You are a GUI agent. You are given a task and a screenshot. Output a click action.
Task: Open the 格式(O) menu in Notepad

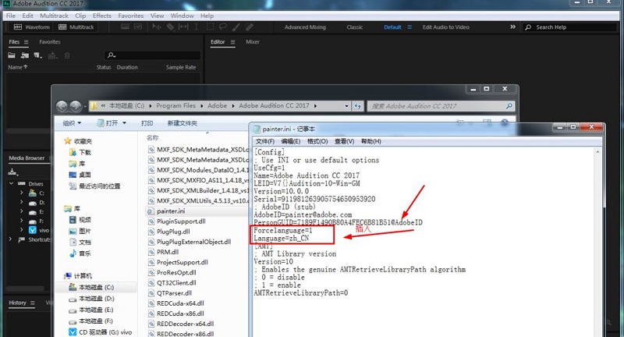coord(317,141)
